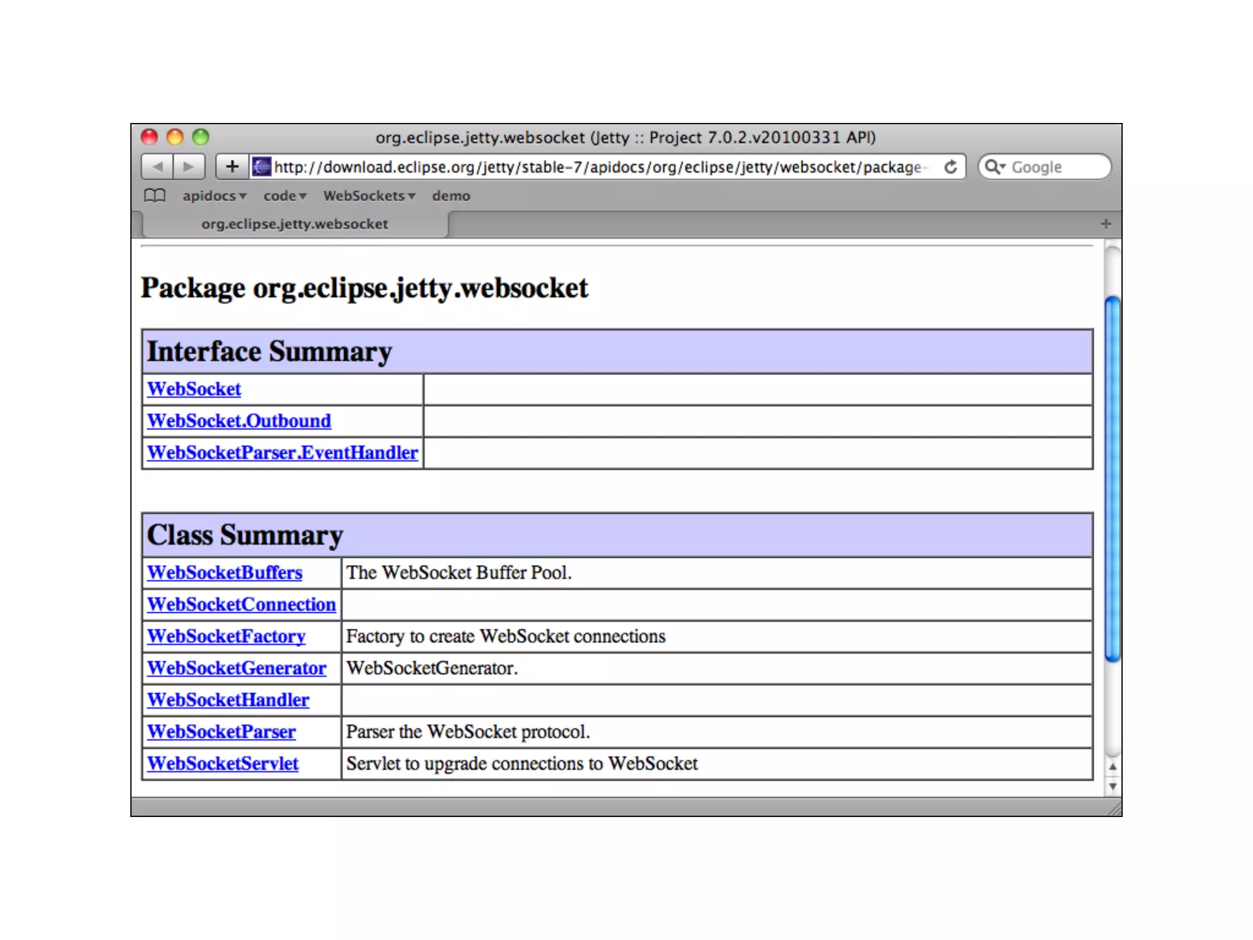The width and height of the screenshot is (1253, 940).
Task: Expand the apidocs bookmark folder
Action: [214, 196]
